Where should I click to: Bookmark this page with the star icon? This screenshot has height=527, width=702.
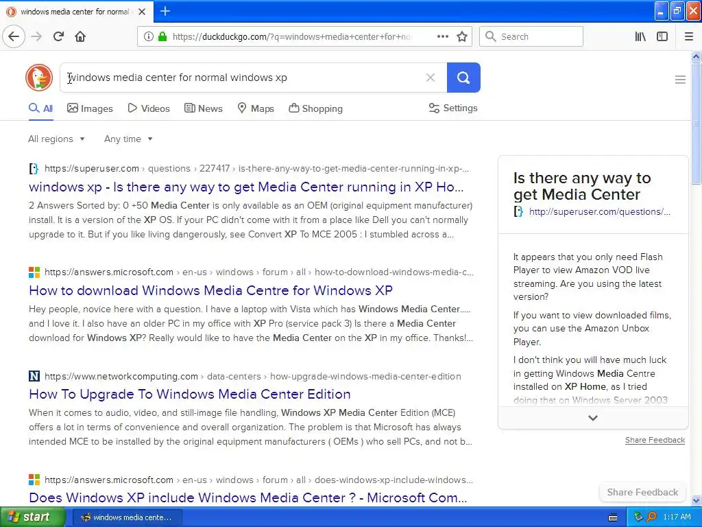[462, 36]
